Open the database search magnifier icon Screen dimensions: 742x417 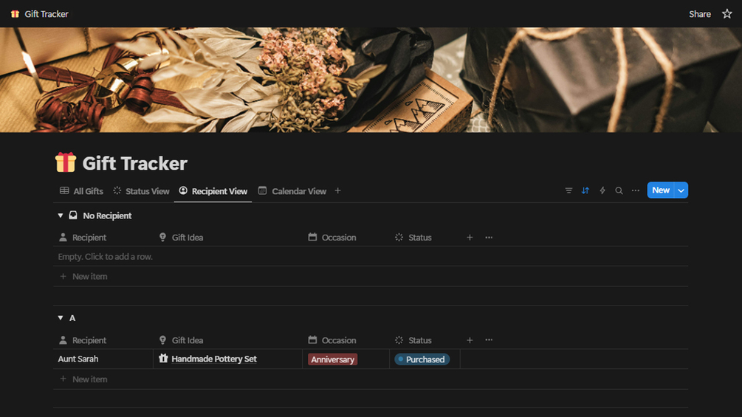point(619,190)
